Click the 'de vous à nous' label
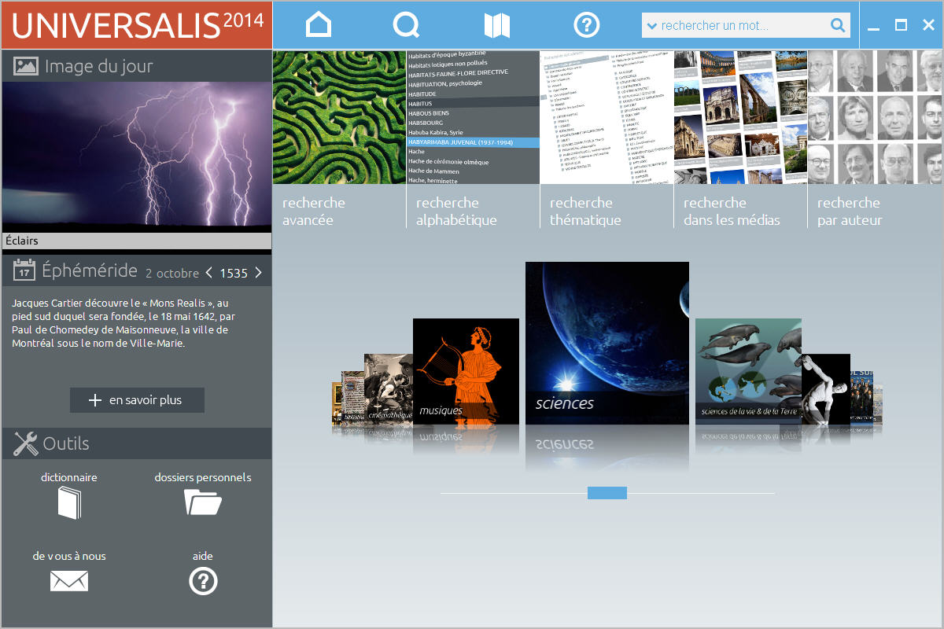This screenshot has width=944, height=629. (x=69, y=556)
